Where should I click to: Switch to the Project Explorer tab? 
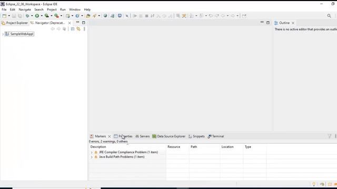coord(15,23)
